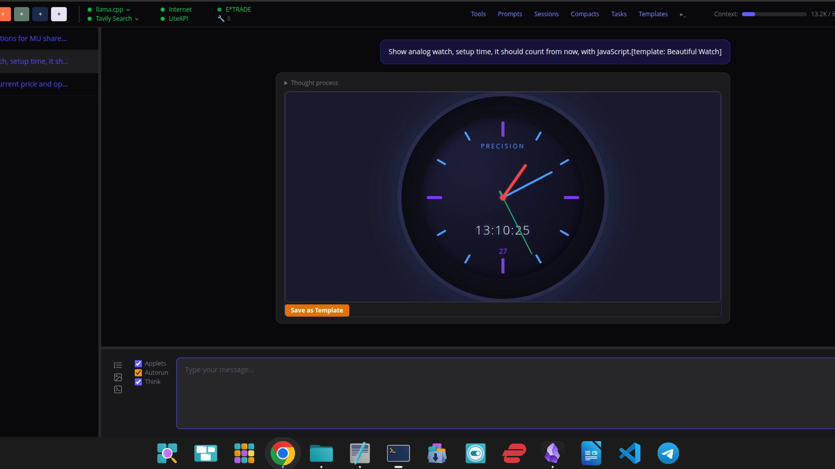Expand the Thought process section

(311, 83)
